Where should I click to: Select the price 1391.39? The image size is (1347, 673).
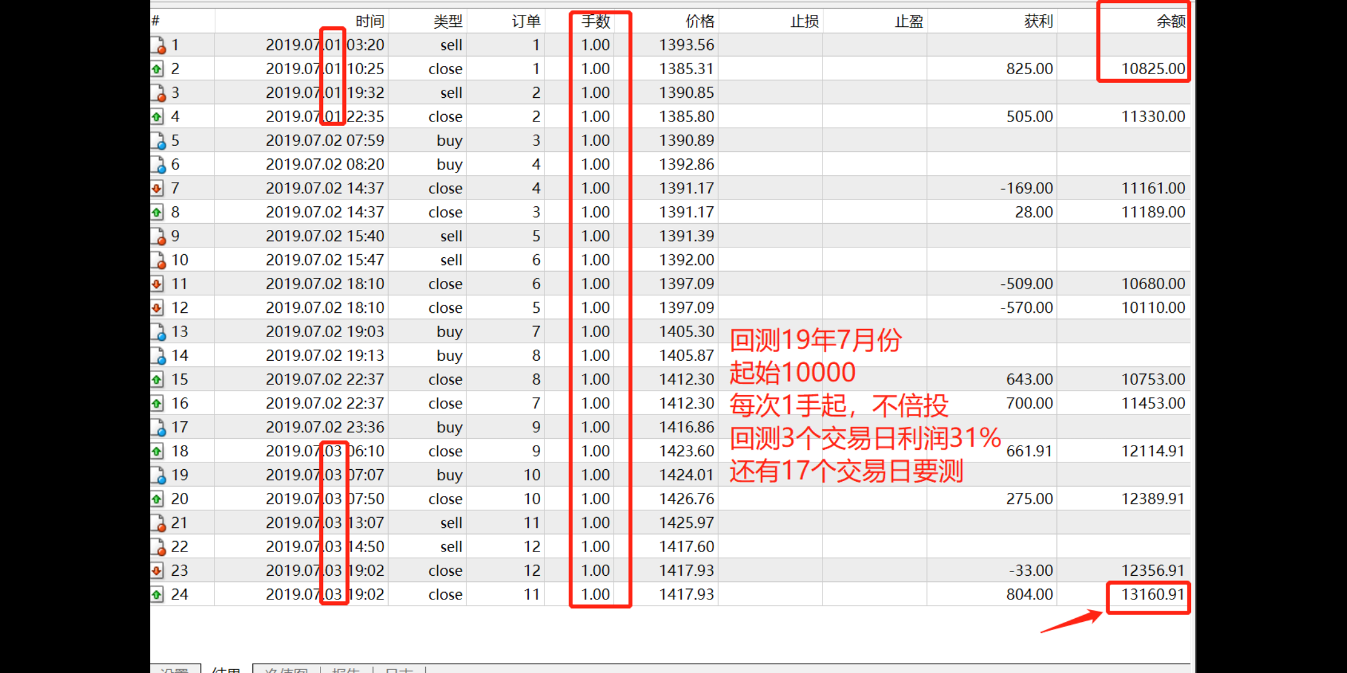click(687, 236)
